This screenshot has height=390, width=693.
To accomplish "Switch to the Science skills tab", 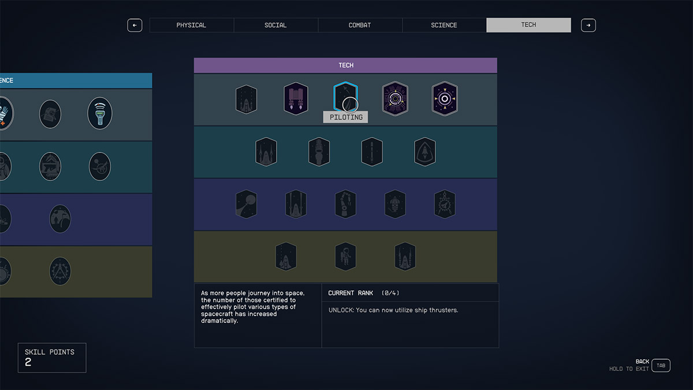I will point(445,25).
